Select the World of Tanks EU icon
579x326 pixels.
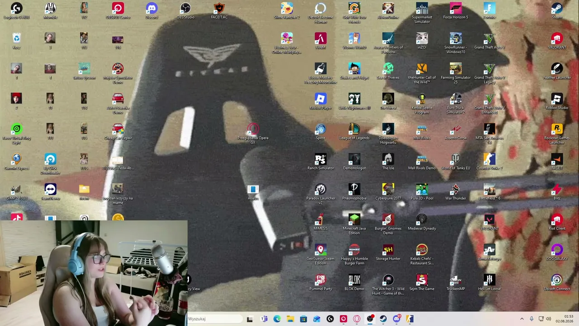click(x=456, y=162)
